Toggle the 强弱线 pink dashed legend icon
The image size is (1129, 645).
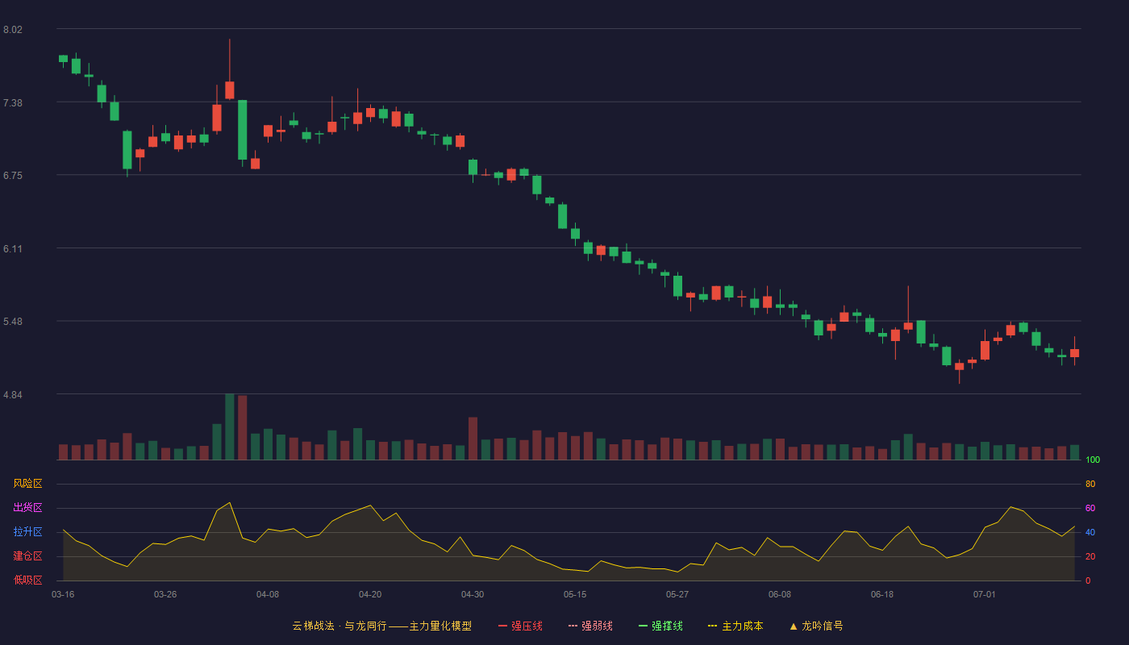[x=573, y=626]
